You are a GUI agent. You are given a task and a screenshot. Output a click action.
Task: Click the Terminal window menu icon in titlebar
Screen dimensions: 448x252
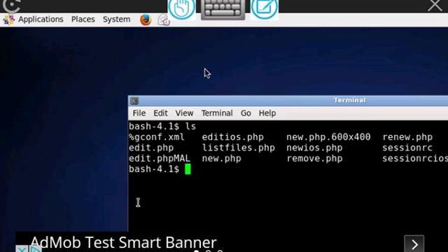pos(134,101)
